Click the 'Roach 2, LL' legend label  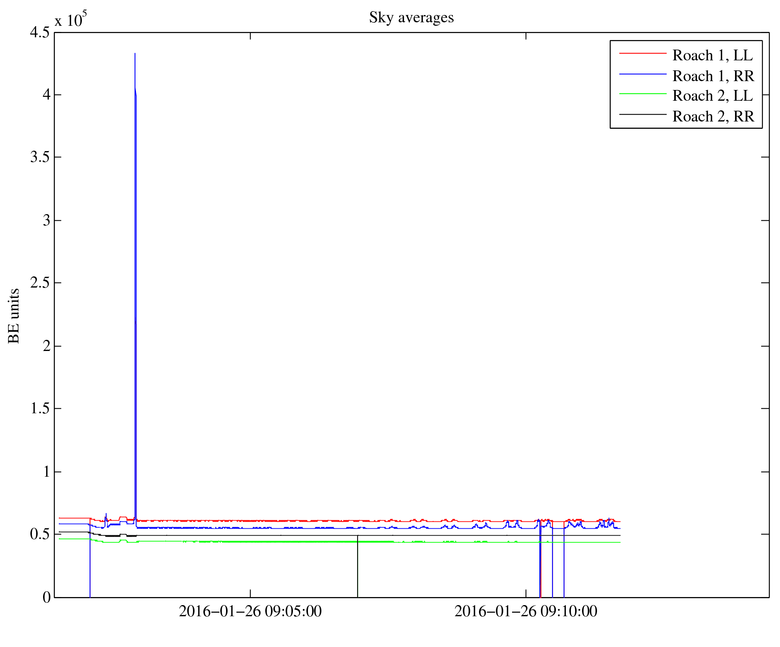712,96
